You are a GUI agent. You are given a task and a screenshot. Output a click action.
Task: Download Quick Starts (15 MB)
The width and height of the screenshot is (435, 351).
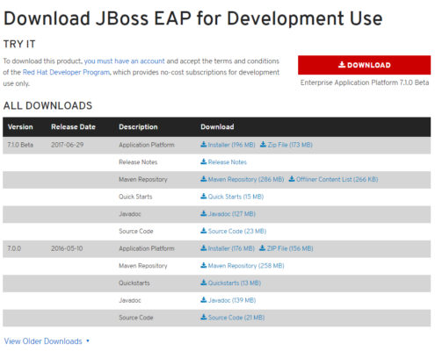coord(232,197)
